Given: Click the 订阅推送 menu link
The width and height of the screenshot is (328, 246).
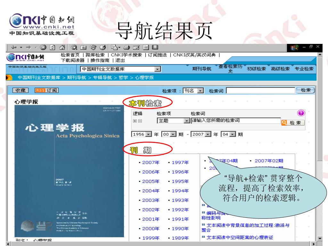Looking at the screenshot, I should coord(157,55).
